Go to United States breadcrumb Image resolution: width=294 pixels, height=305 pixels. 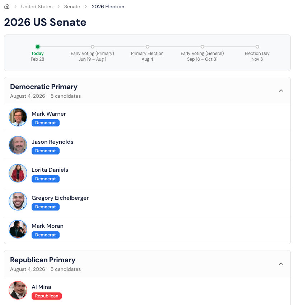point(37,6)
